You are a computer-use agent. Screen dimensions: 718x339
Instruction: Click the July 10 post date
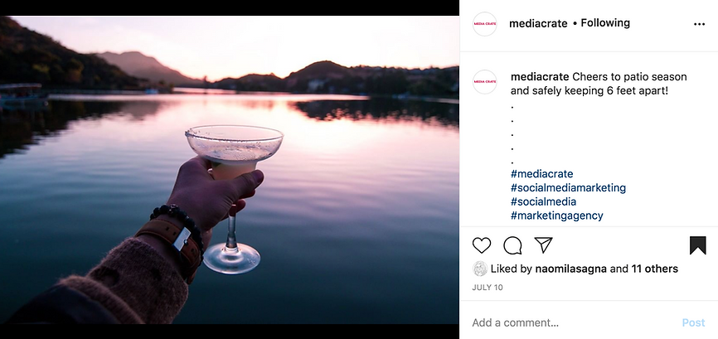click(488, 288)
